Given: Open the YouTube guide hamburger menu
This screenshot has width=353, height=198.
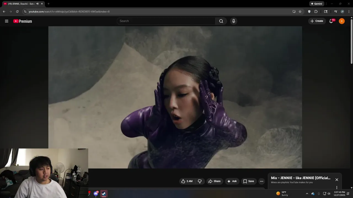Looking at the screenshot, I should coord(7,21).
